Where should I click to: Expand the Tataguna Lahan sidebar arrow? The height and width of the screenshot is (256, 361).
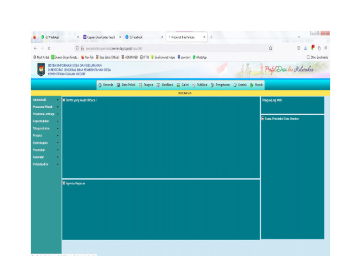click(x=58, y=128)
